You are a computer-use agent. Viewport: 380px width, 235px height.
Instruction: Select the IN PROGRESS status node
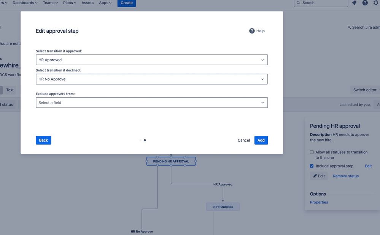pos(223,207)
